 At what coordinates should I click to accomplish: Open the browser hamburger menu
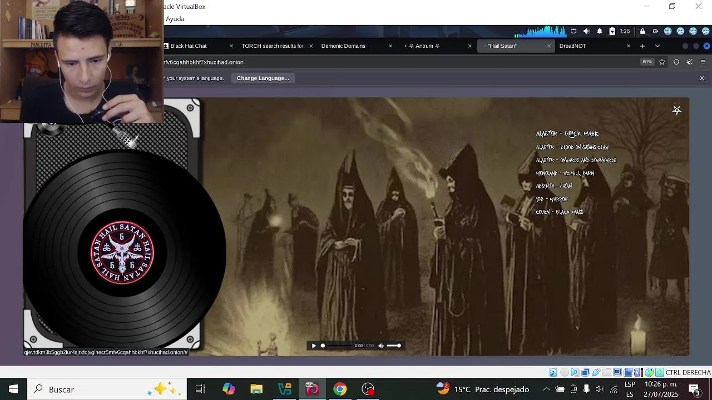pos(703,62)
